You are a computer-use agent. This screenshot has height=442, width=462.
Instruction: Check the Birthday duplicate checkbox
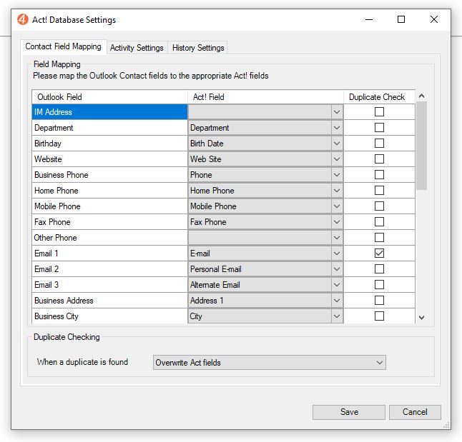(379, 144)
